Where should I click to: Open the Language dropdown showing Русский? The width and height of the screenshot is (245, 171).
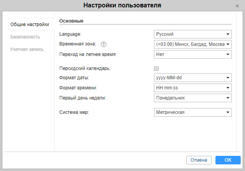(192, 34)
